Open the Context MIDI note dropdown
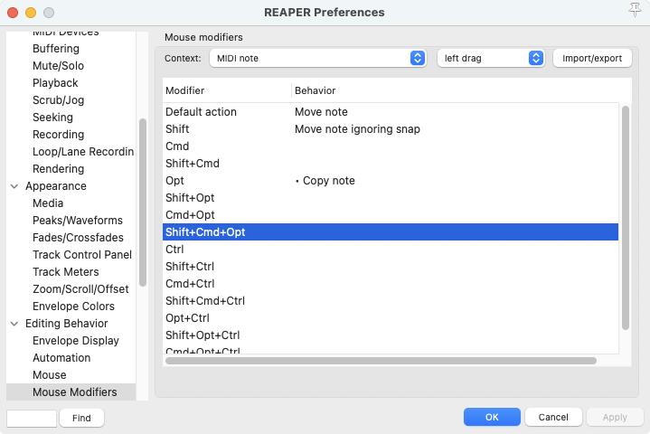Viewport: 650px width, 434px height. pyautogui.click(x=317, y=58)
